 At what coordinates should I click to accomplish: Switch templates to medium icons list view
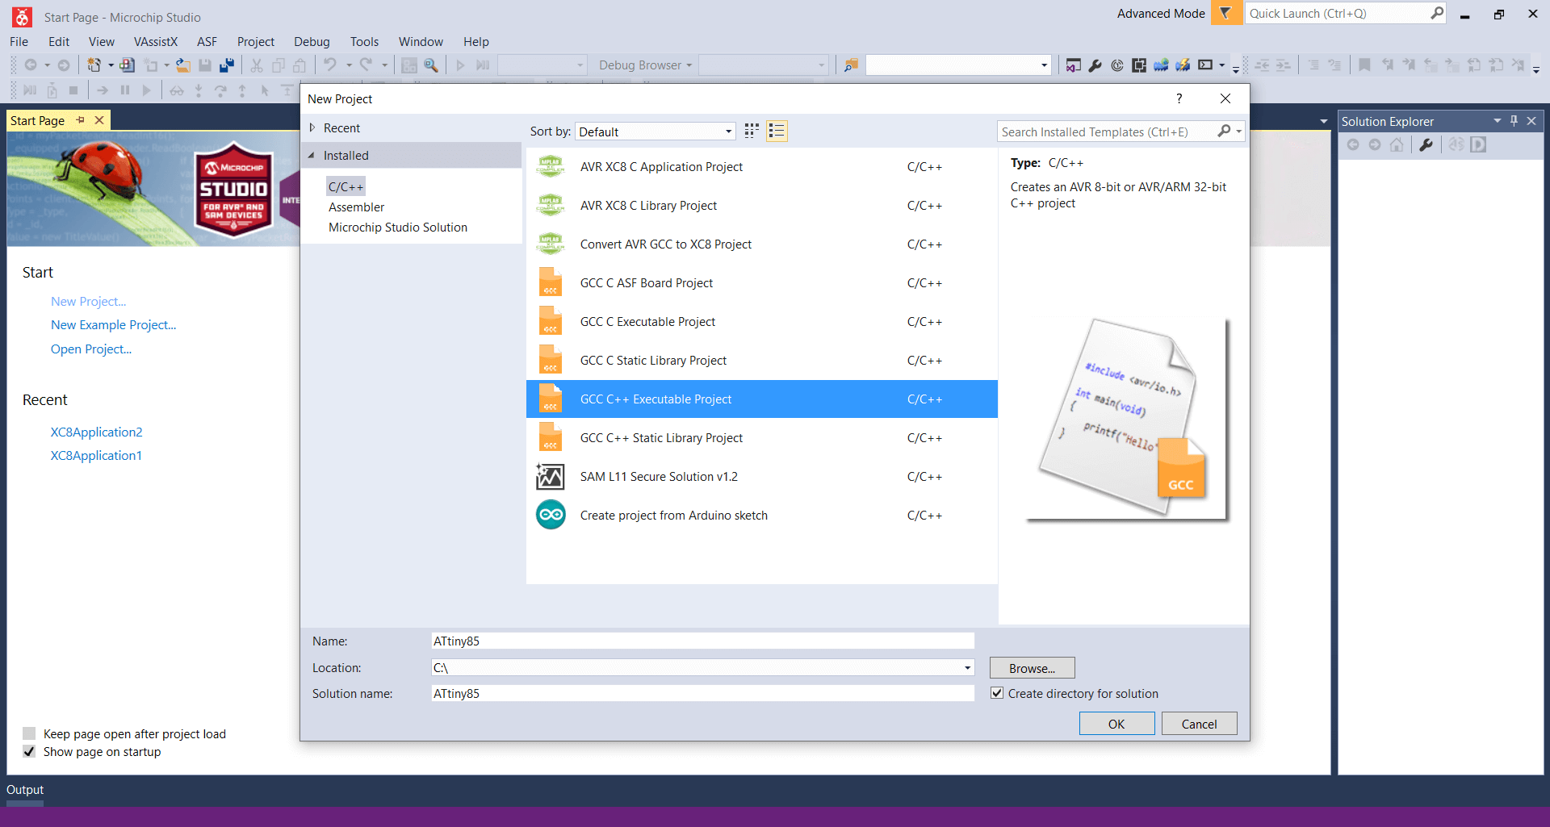click(777, 131)
